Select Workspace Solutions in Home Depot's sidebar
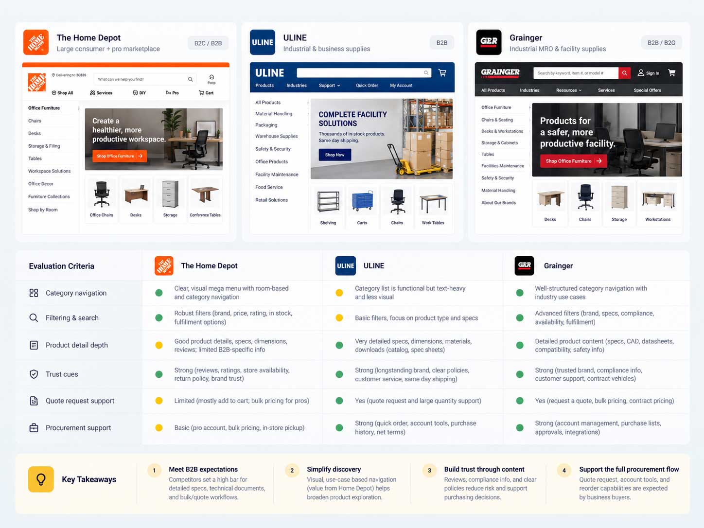Image resolution: width=704 pixels, height=528 pixels. click(x=50, y=171)
